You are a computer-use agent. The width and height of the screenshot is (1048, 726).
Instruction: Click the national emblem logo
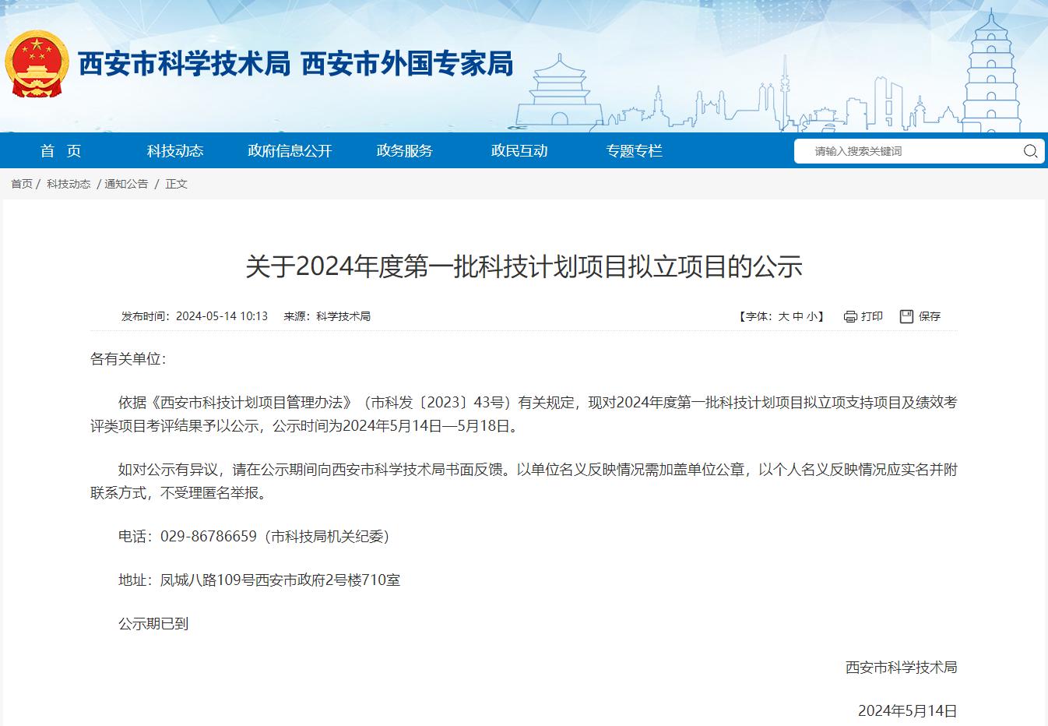pos(37,64)
